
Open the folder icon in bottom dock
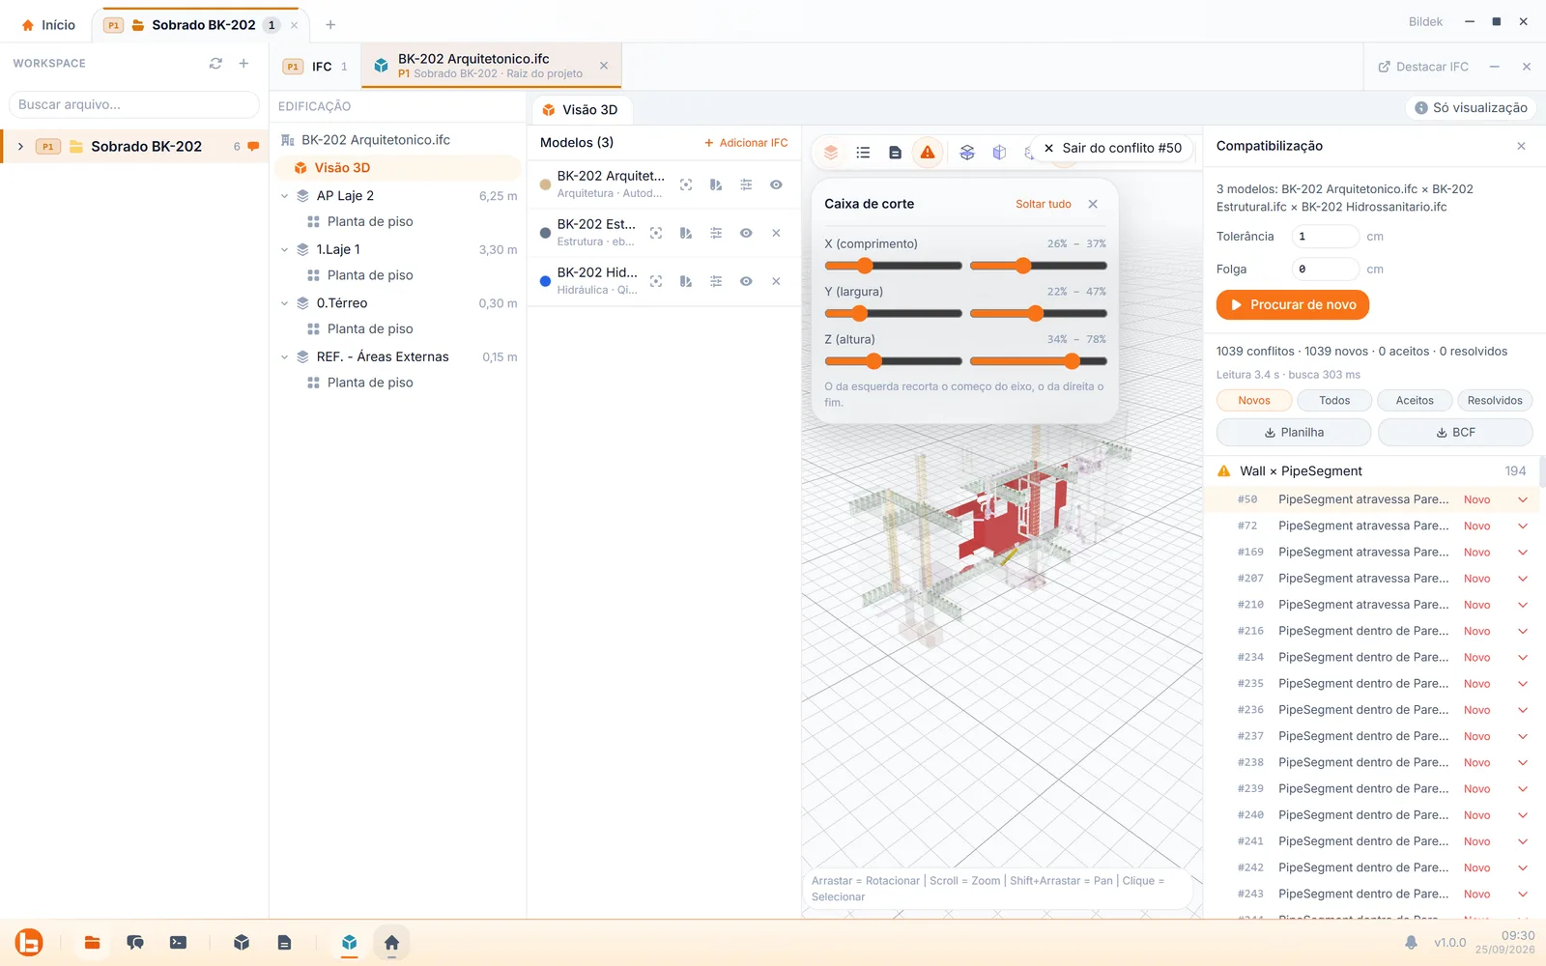93,942
